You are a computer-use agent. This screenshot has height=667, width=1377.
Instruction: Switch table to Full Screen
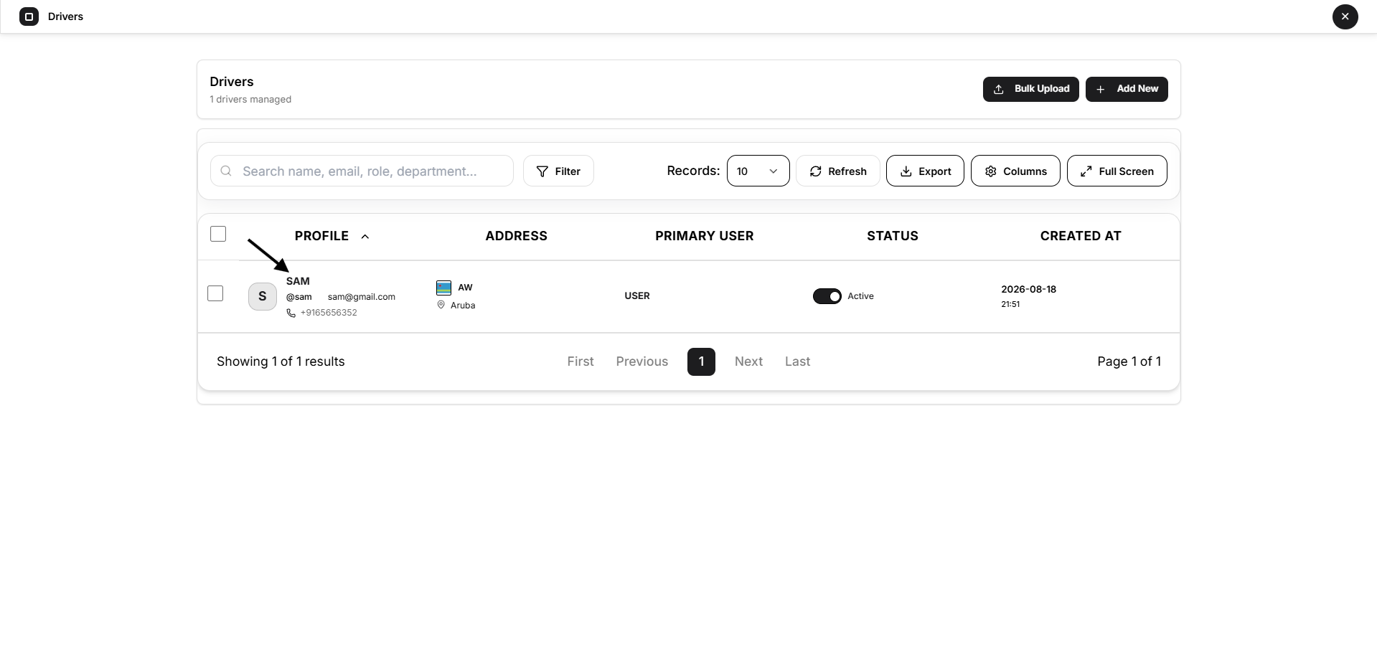1117,171
